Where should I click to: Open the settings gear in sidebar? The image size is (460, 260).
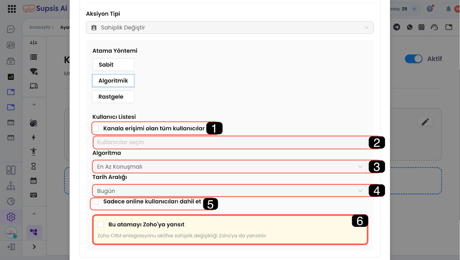(x=11, y=217)
